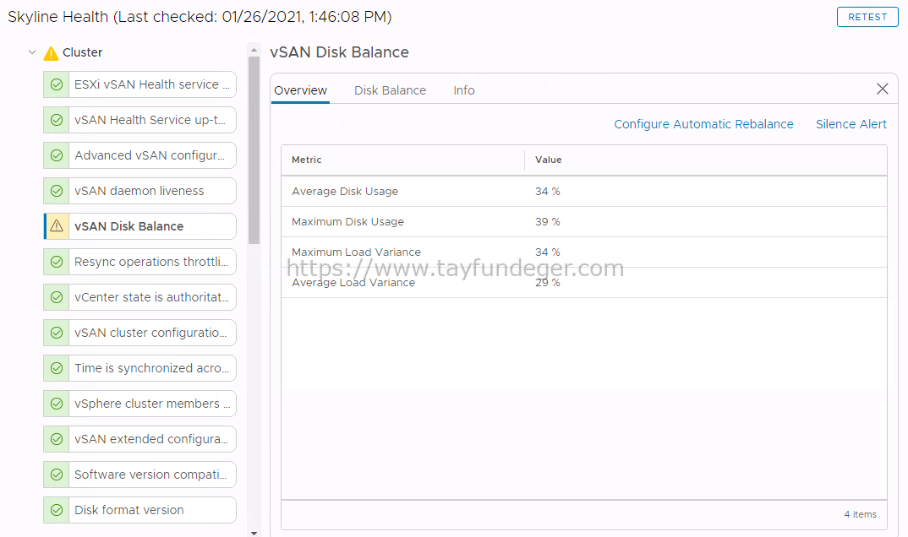Click the 29 % Average Load Variance value

click(547, 283)
